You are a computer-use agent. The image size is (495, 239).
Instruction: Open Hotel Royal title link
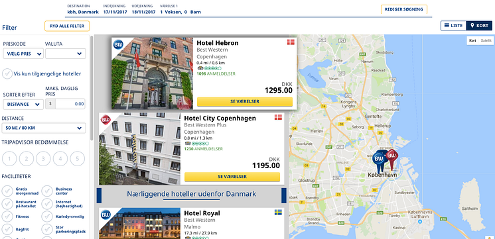pos(202,213)
